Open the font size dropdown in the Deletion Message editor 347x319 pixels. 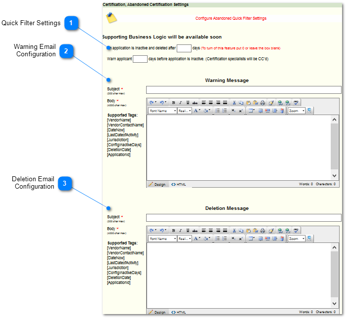pyautogui.click(x=185, y=239)
